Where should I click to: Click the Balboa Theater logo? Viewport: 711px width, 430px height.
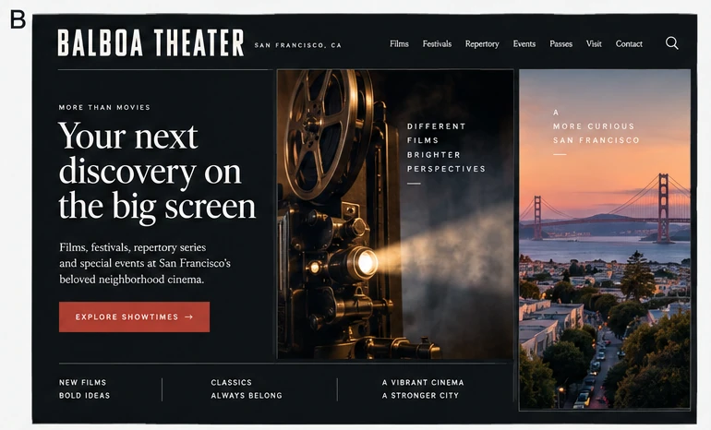[x=151, y=42]
